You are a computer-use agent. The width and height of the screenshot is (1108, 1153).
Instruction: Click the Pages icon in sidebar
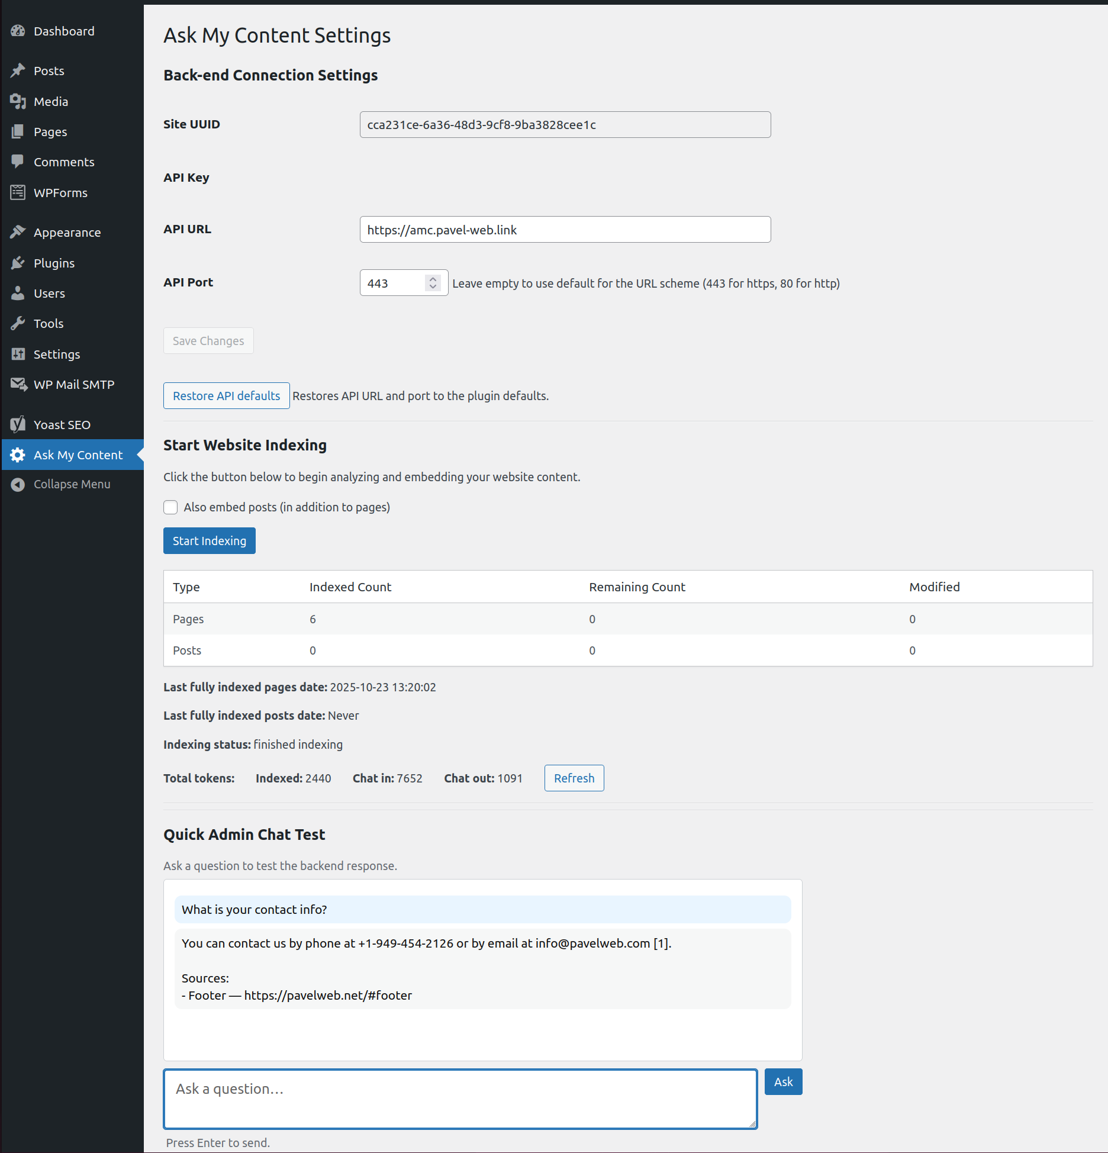(x=17, y=131)
